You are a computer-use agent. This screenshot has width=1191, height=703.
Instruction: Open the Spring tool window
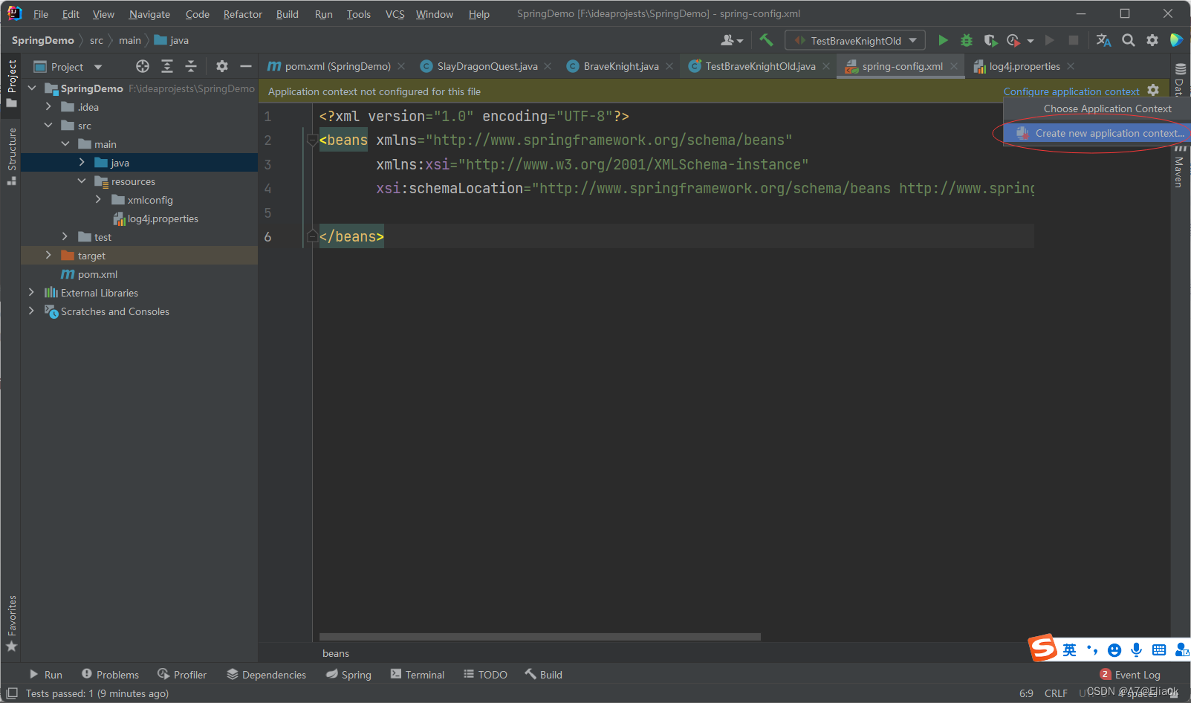point(348,675)
